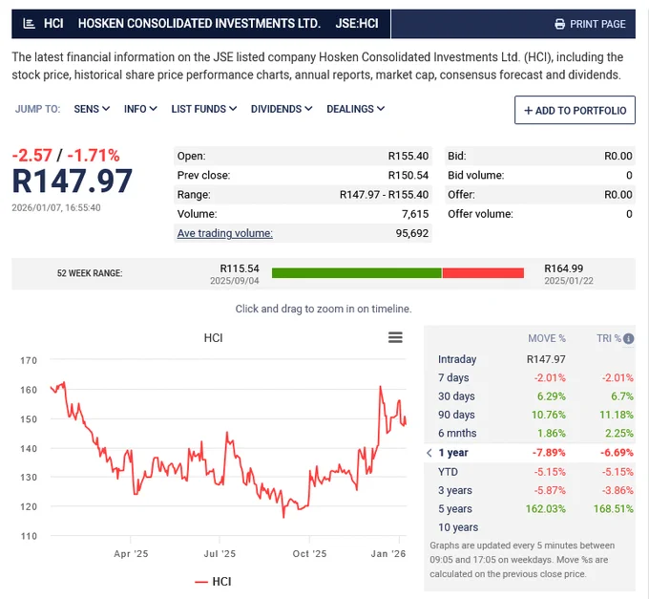Select the 30 days period
This screenshot has height=599, width=649.
[530, 396]
